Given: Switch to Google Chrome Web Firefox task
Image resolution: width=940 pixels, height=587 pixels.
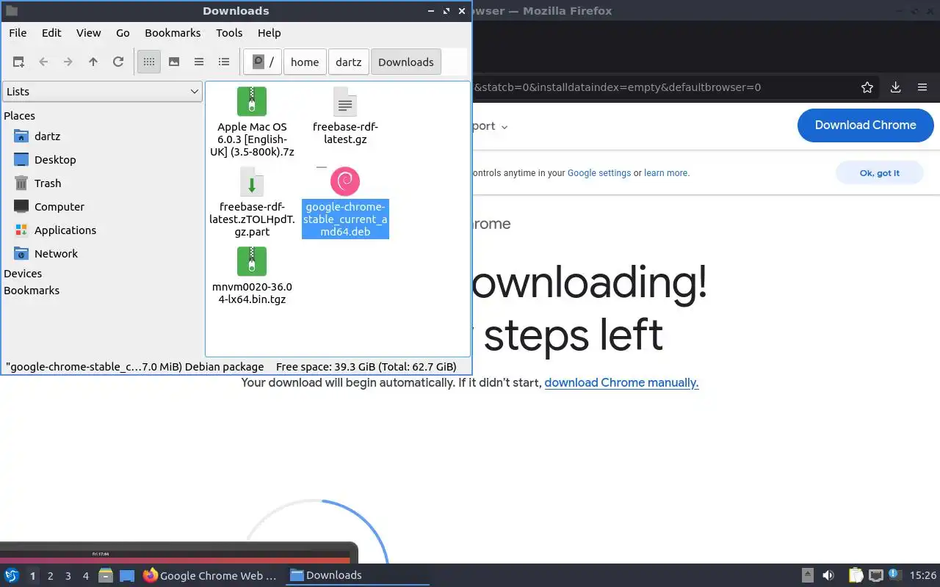Looking at the screenshot, I should (x=211, y=576).
